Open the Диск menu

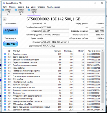coord(33,7)
